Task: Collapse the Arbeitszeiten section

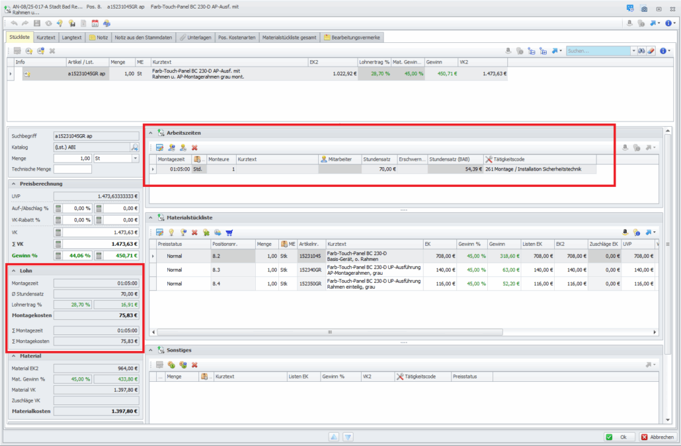Action: pos(150,133)
